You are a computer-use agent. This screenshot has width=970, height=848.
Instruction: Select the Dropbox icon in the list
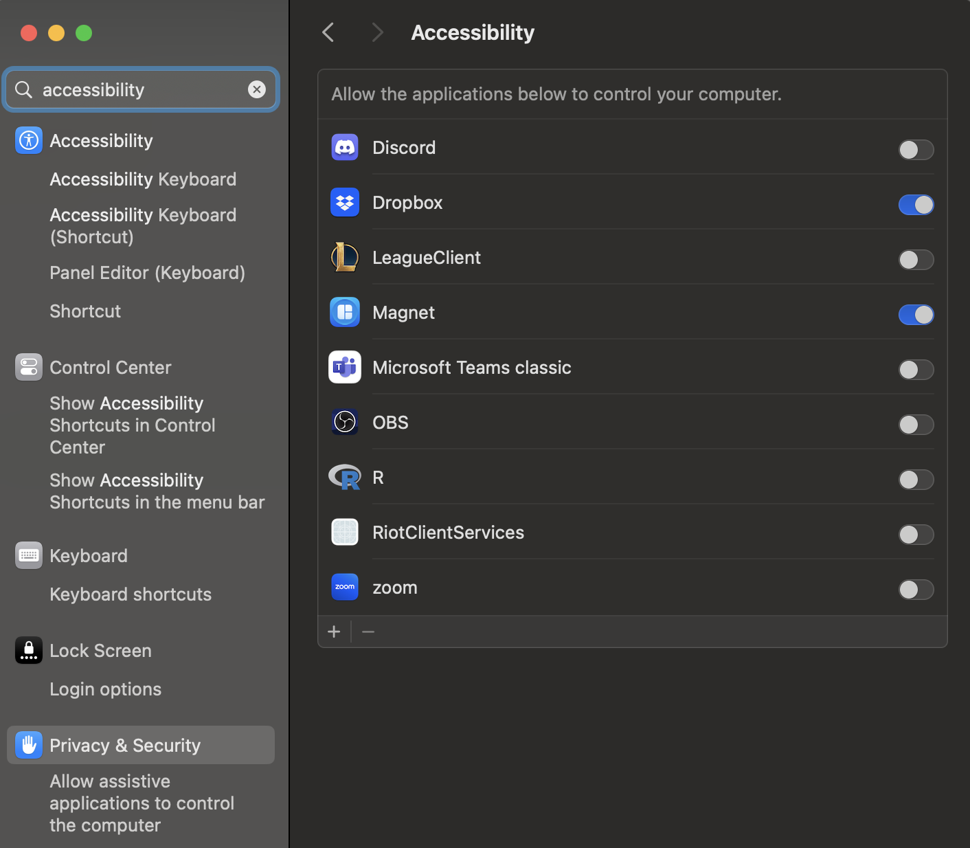pyautogui.click(x=345, y=203)
